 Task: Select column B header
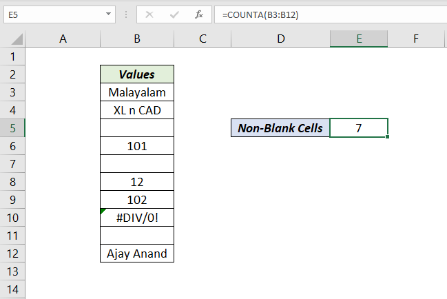click(x=137, y=39)
